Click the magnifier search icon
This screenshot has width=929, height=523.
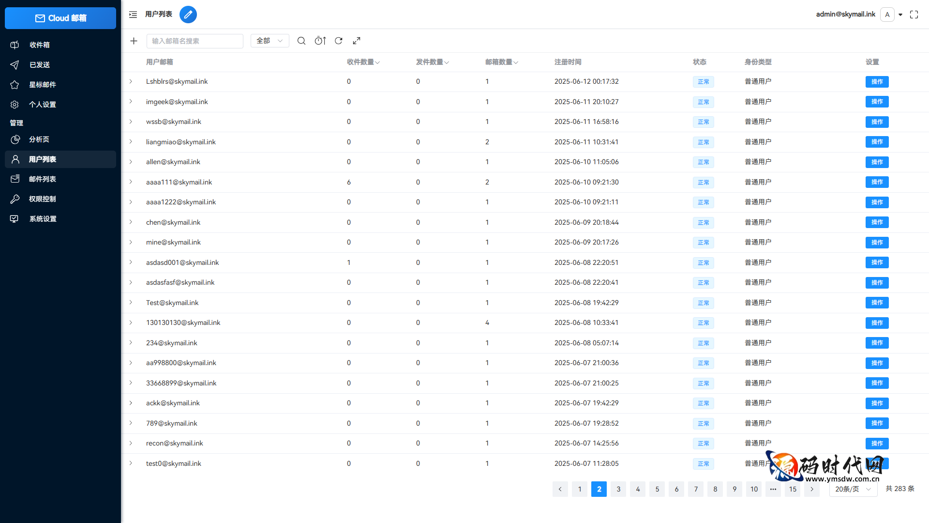point(301,41)
